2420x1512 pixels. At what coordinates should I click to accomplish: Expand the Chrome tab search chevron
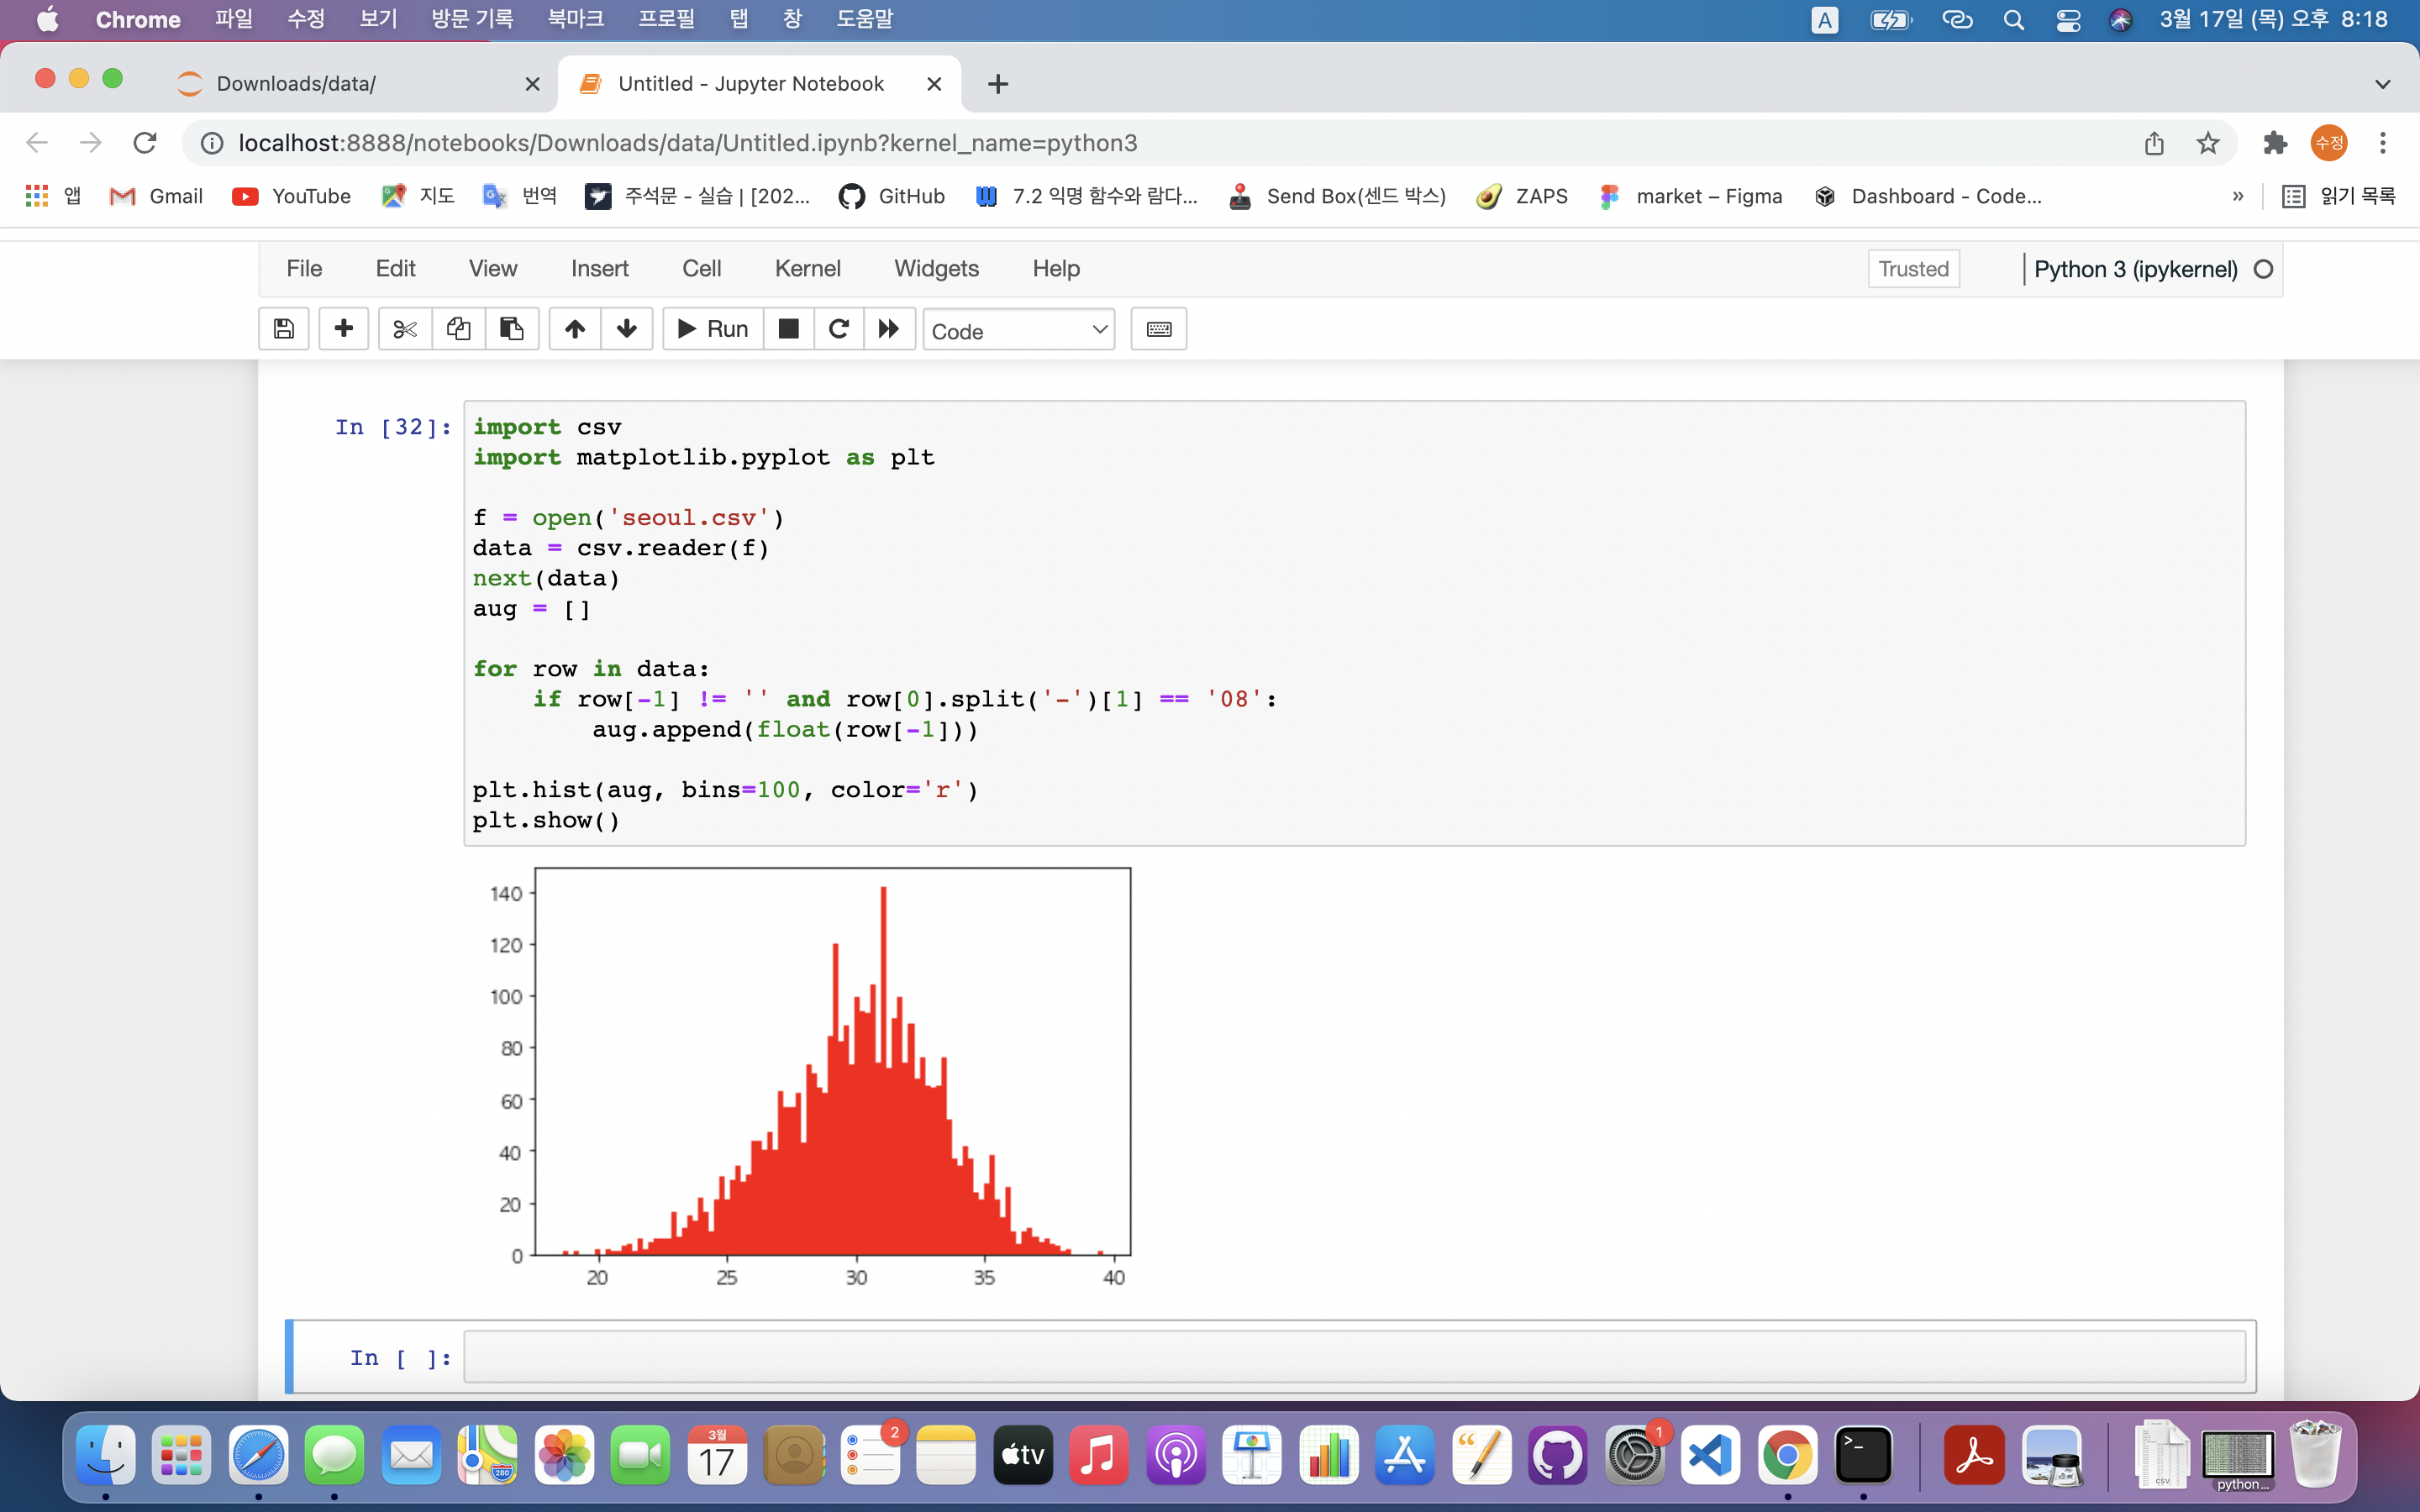2383,84
